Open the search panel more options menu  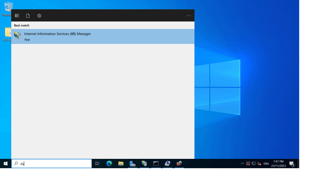(x=189, y=16)
